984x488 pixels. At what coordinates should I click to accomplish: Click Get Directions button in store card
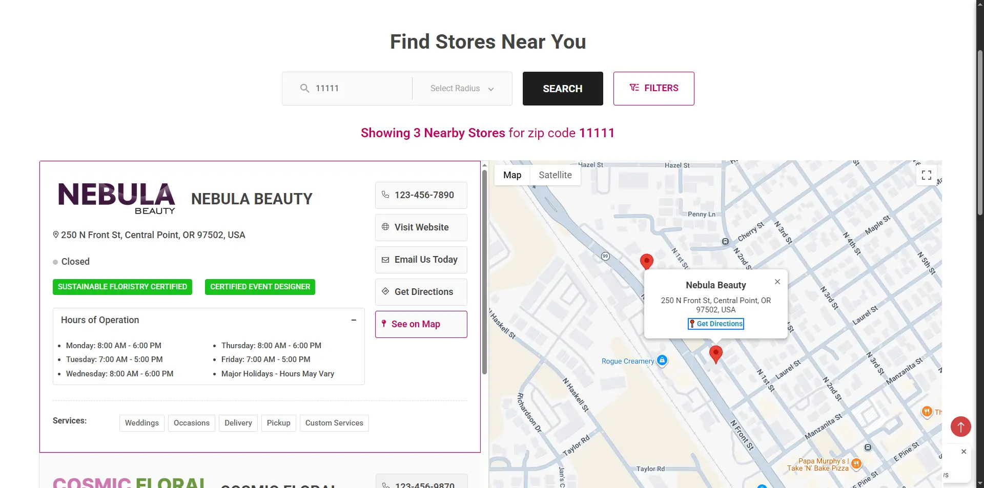point(421,292)
